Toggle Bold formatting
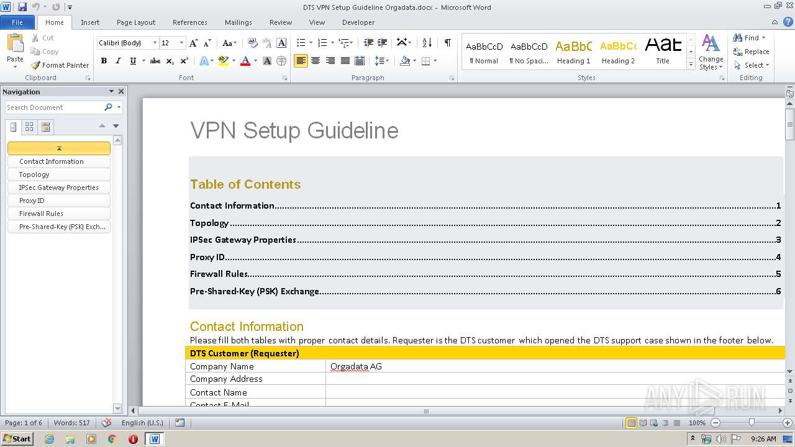 pos(104,61)
